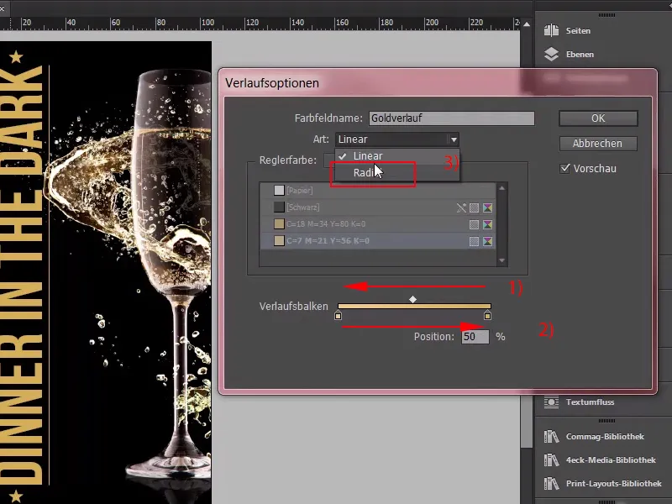Screen dimensions: 672x504
Task: Click the Textumfluss panel label
Action: (591, 402)
